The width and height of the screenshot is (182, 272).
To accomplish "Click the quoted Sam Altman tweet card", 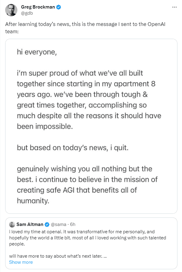I will tap(91, 241).
